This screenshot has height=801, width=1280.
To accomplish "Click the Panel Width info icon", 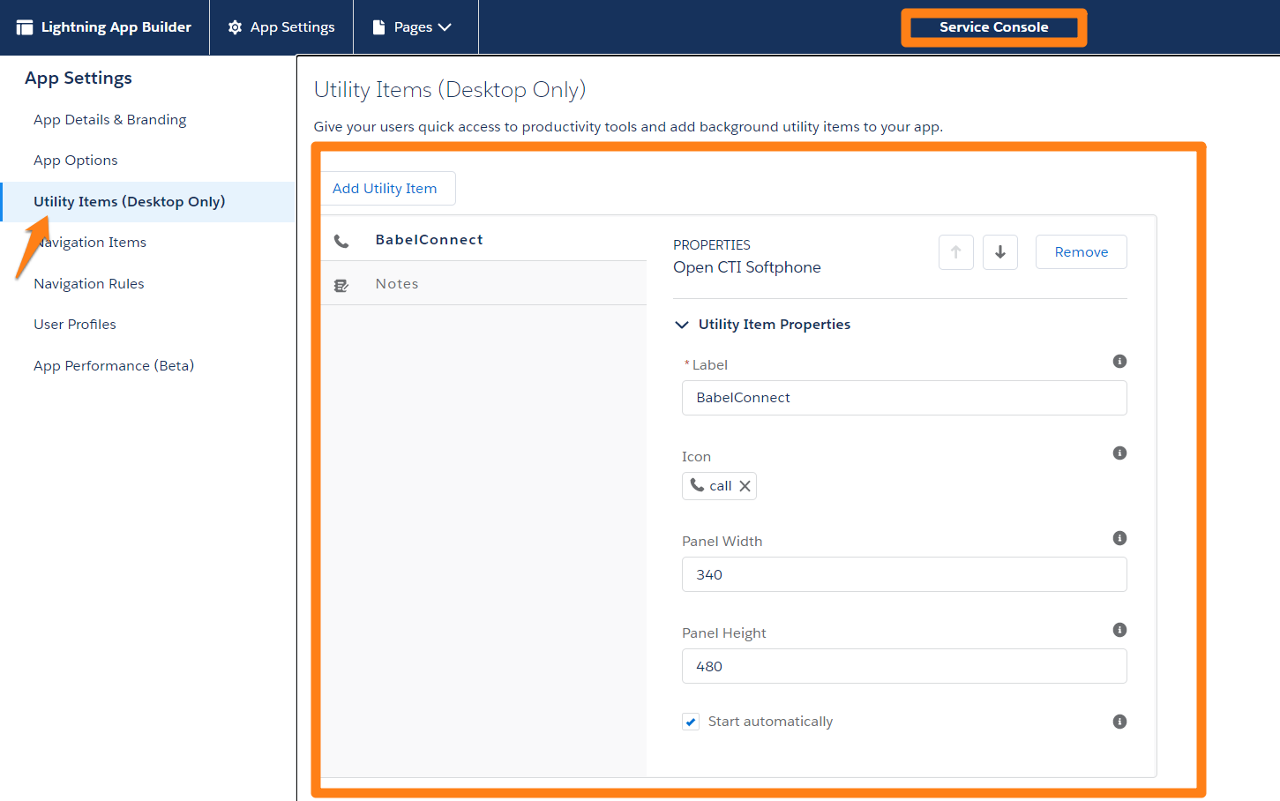I will [x=1119, y=538].
